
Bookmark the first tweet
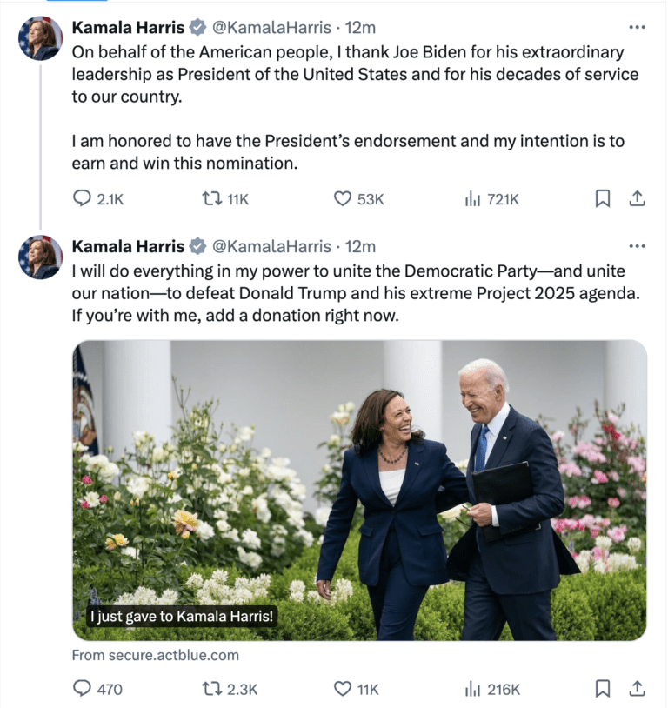(x=602, y=199)
